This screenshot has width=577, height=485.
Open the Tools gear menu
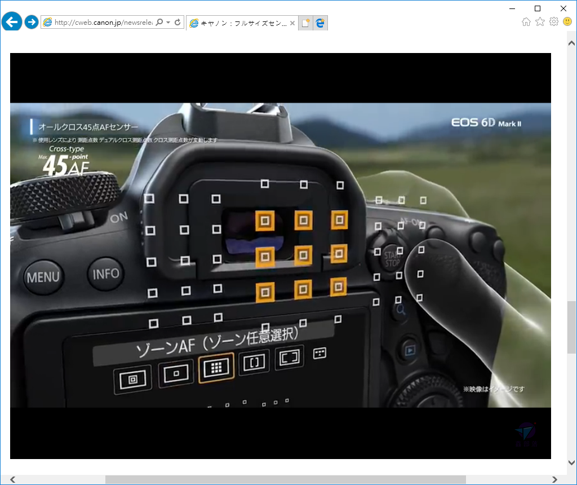pos(554,22)
